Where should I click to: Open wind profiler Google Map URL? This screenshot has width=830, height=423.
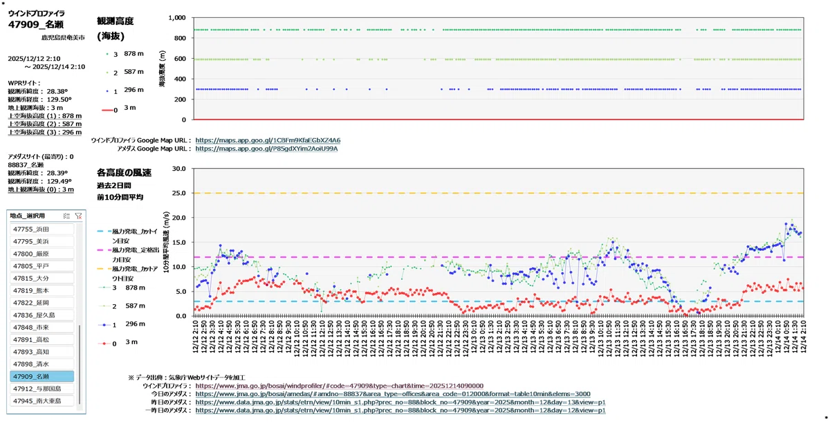pyautogui.click(x=268, y=140)
